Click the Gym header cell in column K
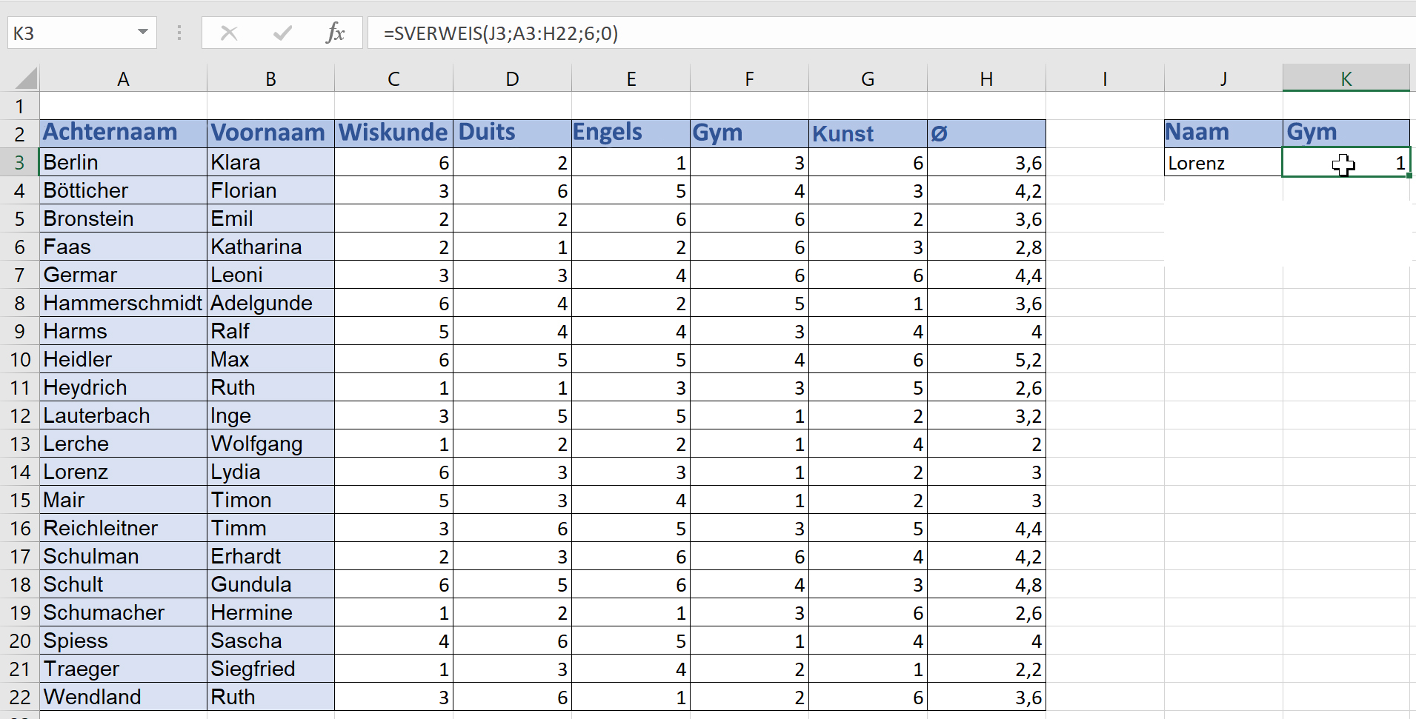 (x=1346, y=133)
